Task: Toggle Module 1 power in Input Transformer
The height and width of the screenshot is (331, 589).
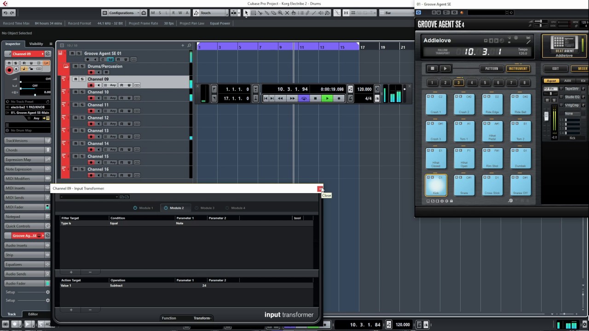Action: click(135, 208)
